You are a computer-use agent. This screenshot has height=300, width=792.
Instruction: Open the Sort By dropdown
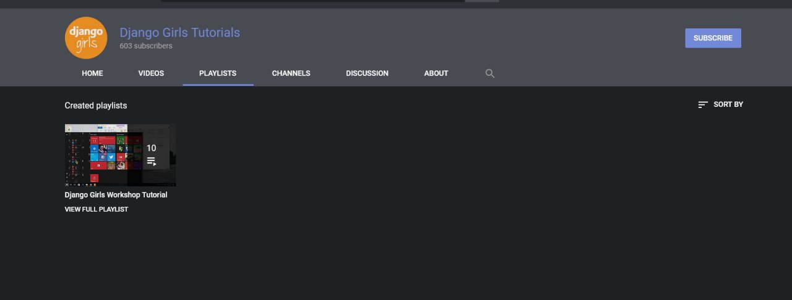[x=720, y=104]
